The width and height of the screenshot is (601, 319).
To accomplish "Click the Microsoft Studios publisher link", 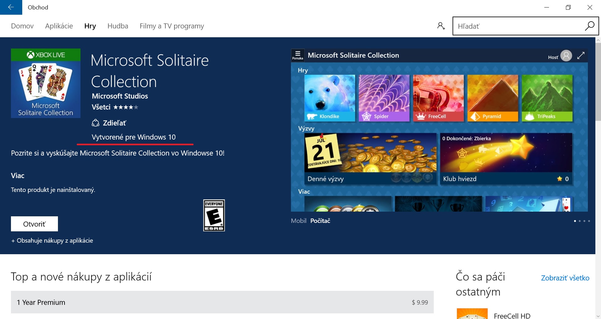I will 120,96.
